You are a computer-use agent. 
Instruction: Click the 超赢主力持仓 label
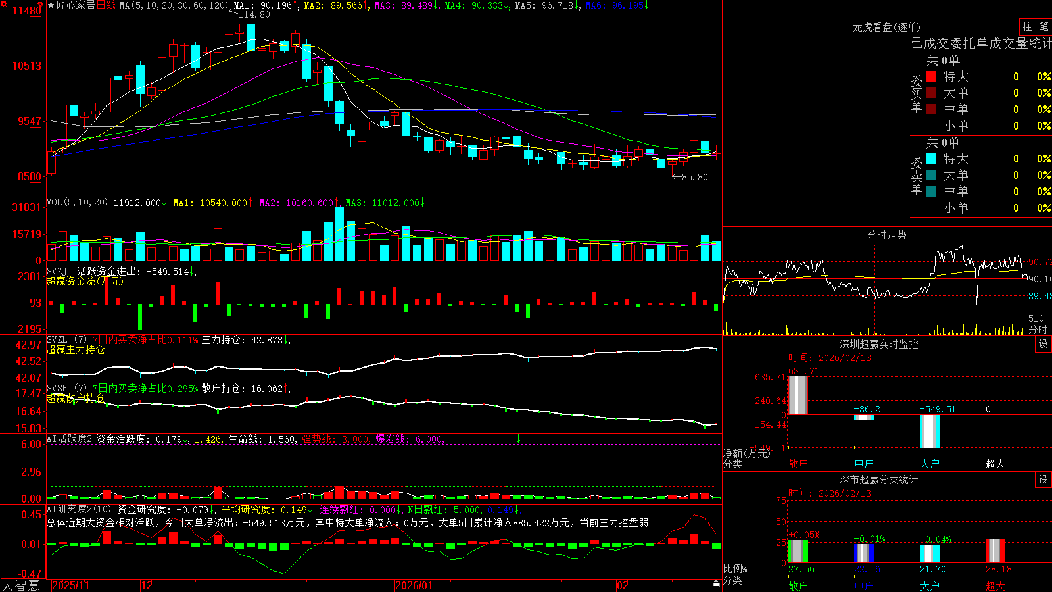coord(76,349)
